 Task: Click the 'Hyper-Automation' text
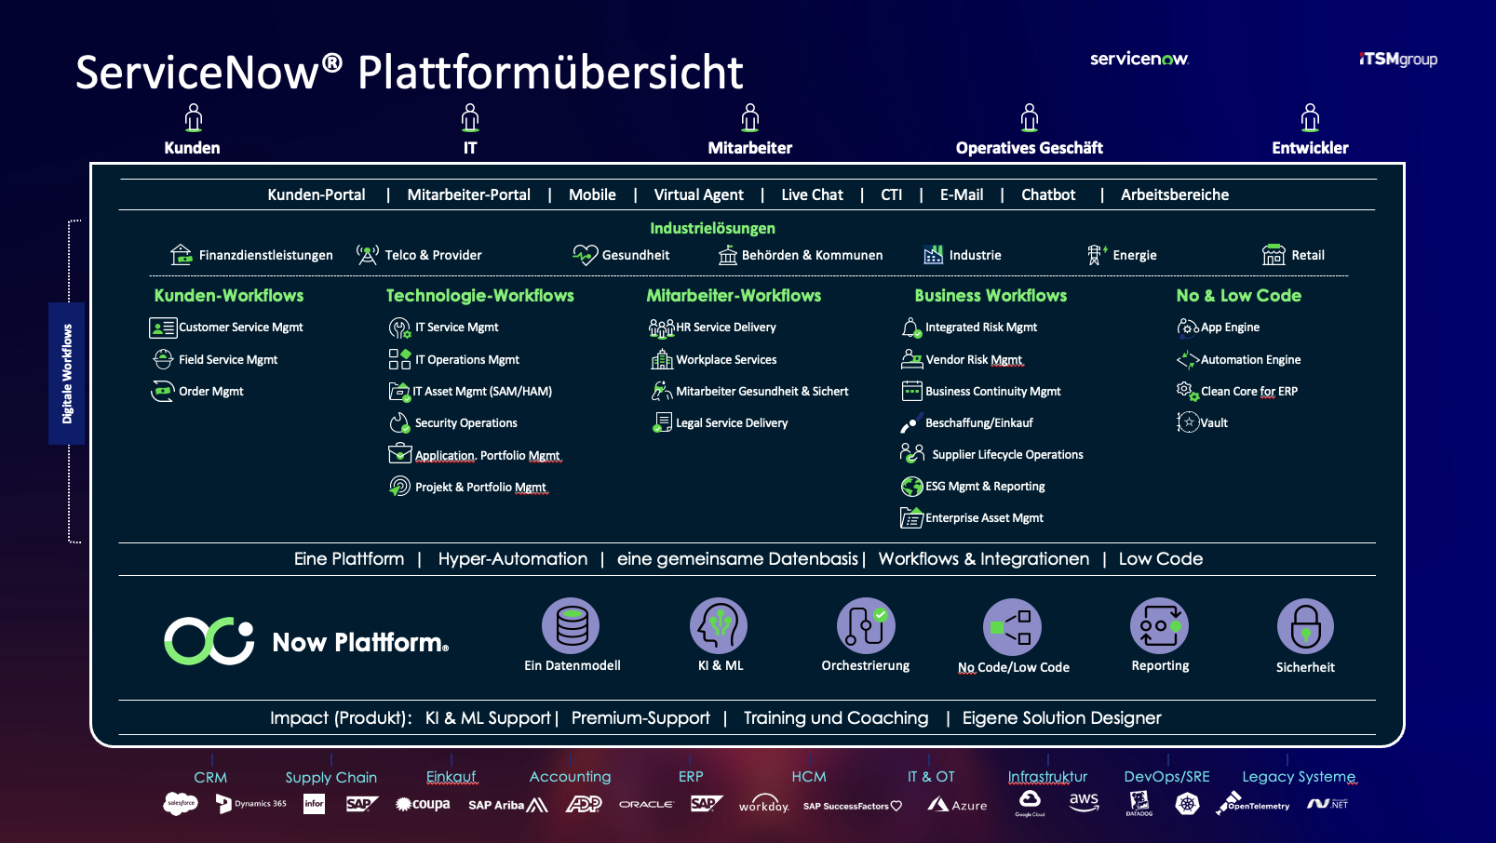coord(513,558)
